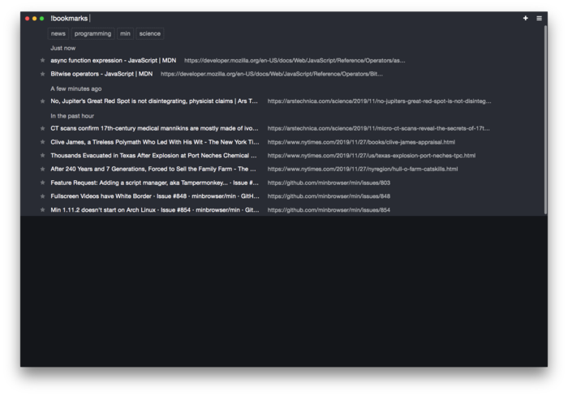
Task: Toggle the min tag filter
Action: point(125,33)
